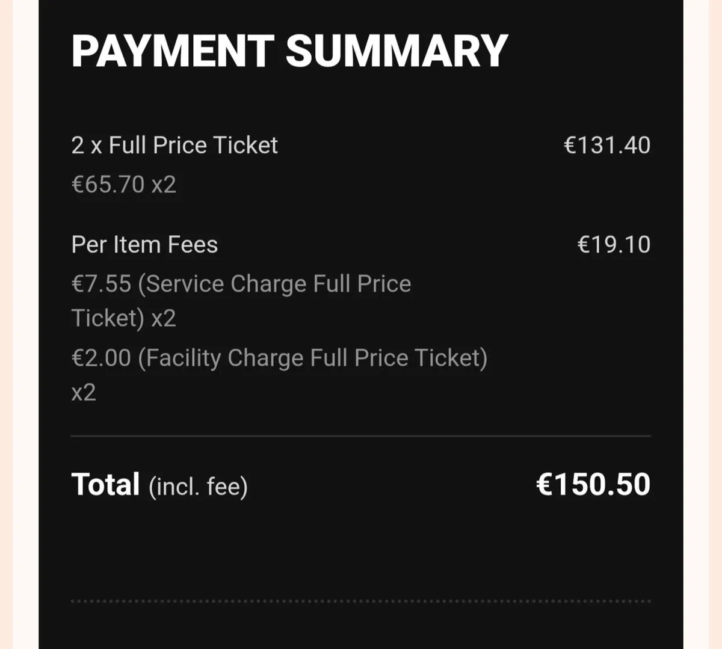Click the €65.70 x2 unit price text
Screen dimensions: 722x649
coord(124,184)
